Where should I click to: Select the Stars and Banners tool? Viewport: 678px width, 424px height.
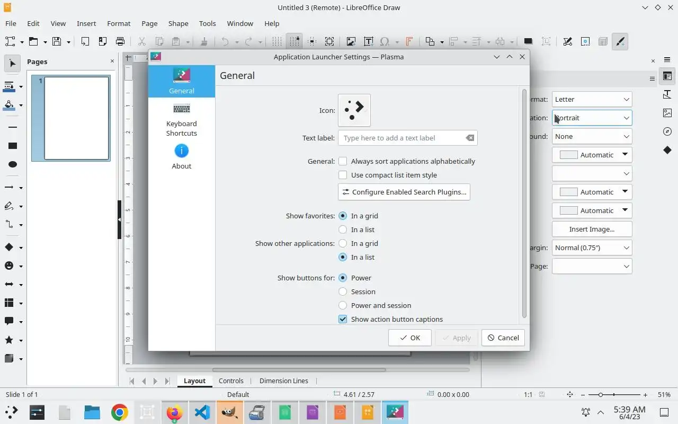pos(9,340)
